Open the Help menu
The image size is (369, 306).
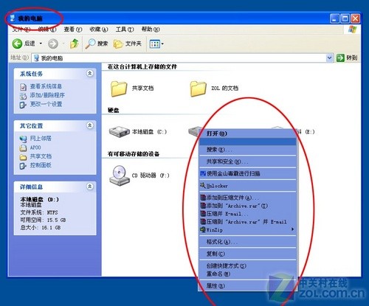tap(151, 29)
